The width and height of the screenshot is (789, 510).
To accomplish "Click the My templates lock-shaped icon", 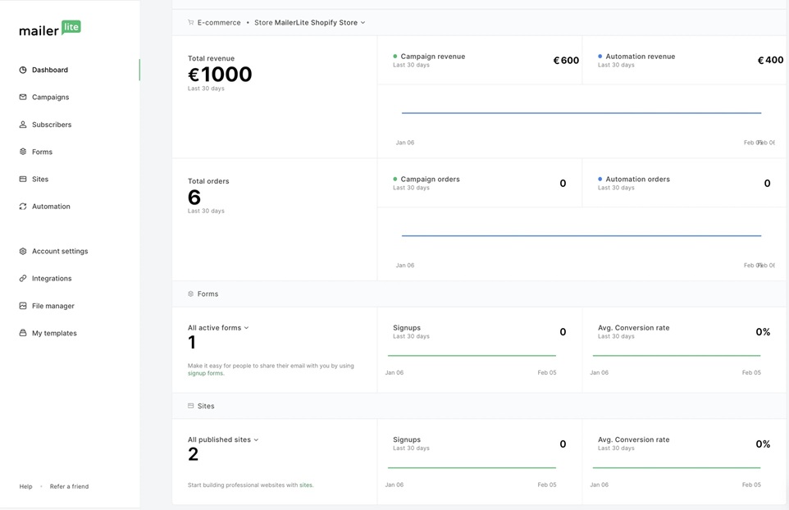I will pos(23,333).
